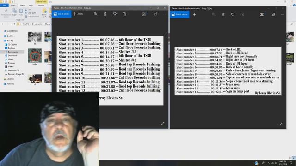Delete photo in left Photos window
Screen dimensions: 296x166
tap(105, 14)
